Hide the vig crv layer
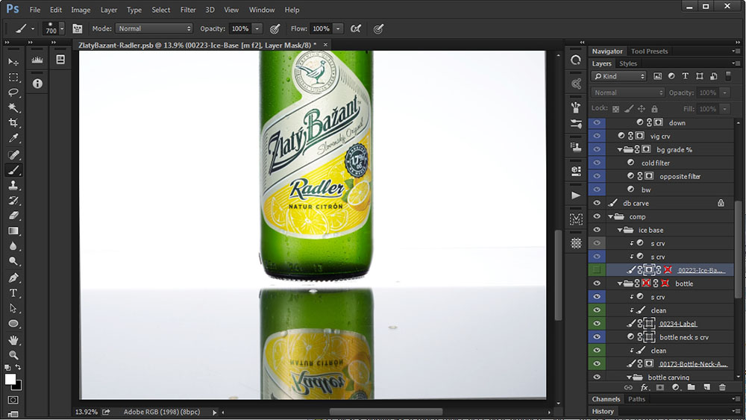The width and height of the screenshot is (746, 420). (597, 136)
